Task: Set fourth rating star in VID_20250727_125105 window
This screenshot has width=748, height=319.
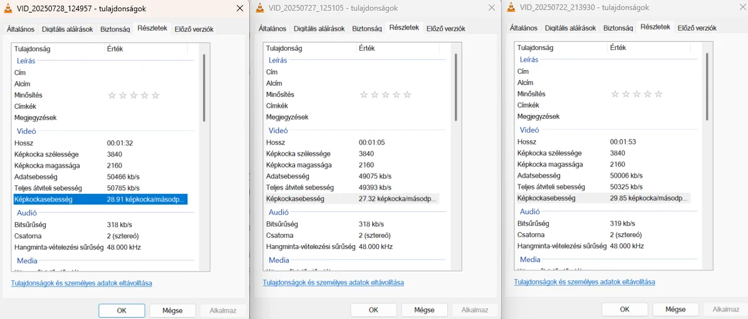Action: pyautogui.click(x=397, y=94)
